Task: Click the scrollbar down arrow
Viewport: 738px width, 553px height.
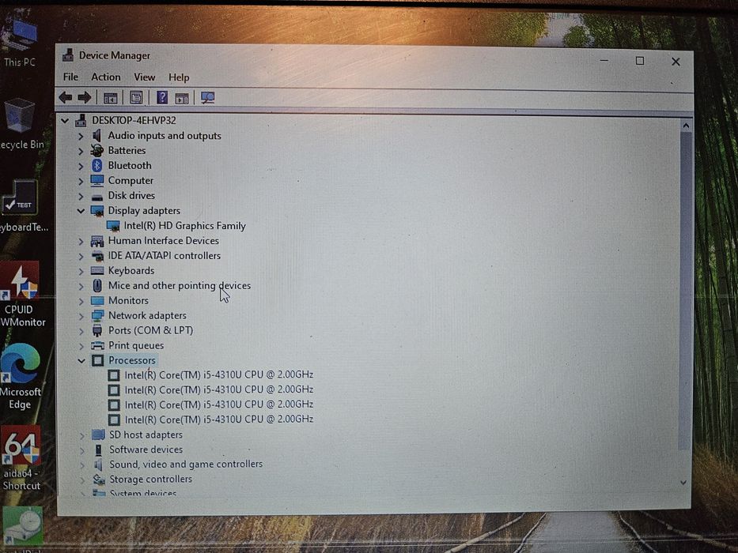Action: (683, 483)
